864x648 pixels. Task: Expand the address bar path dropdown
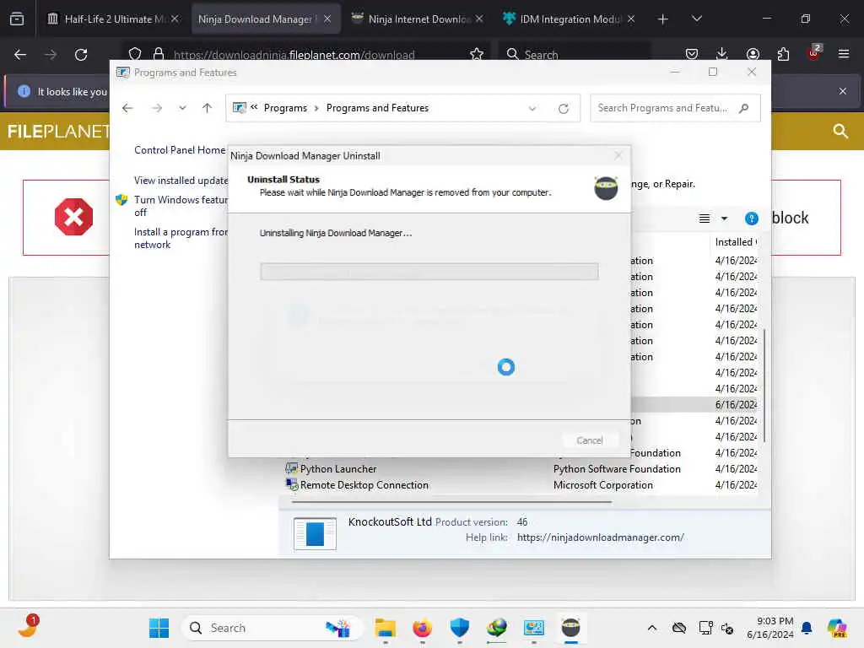tap(532, 109)
